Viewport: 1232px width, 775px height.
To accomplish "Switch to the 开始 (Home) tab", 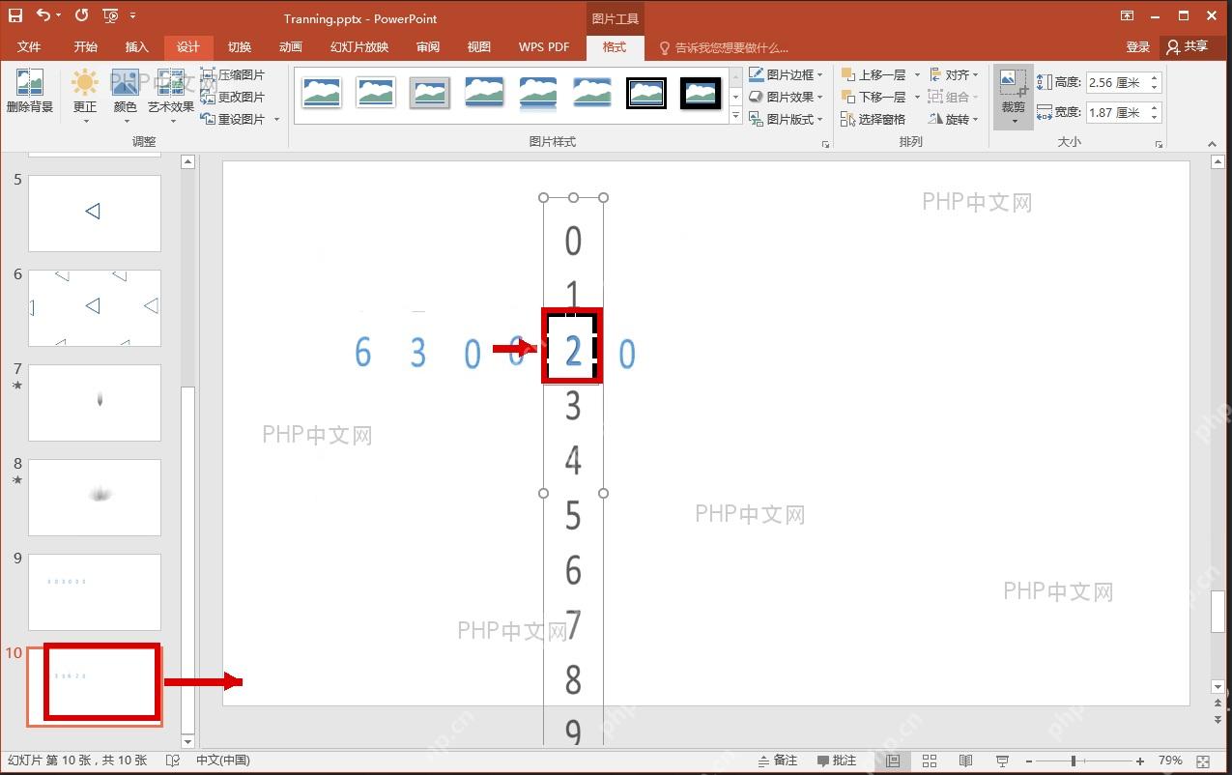I will click(x=85, y=47).
